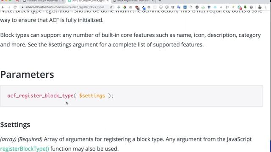271x152 pixels.
Task: Open a new browser tab
Action: click(x=160, y=1)
